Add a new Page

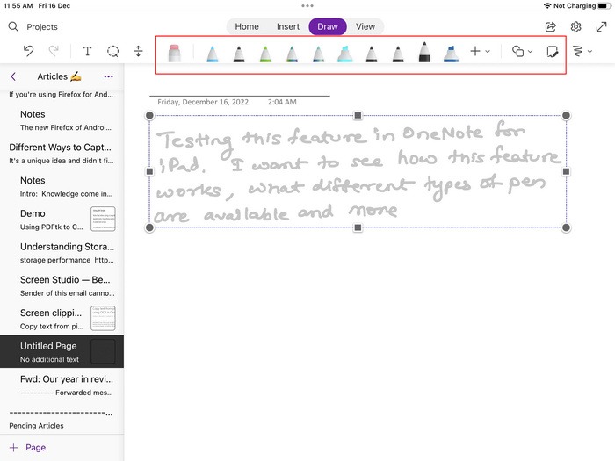point(27,447)
